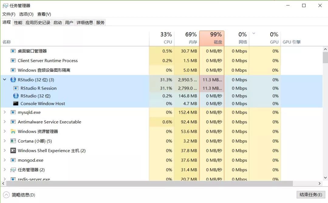Viewport: 328px width, 203px height.
Task: Sort by the 内存 column header
Action: click(187, 38)
